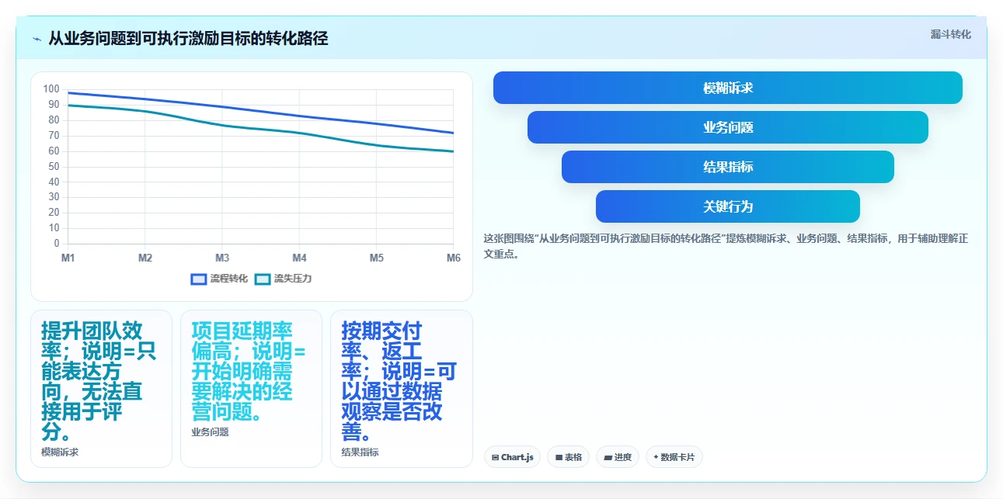
Task: Click the 100 value on the y-axis
Action: [x=51, y=89]
